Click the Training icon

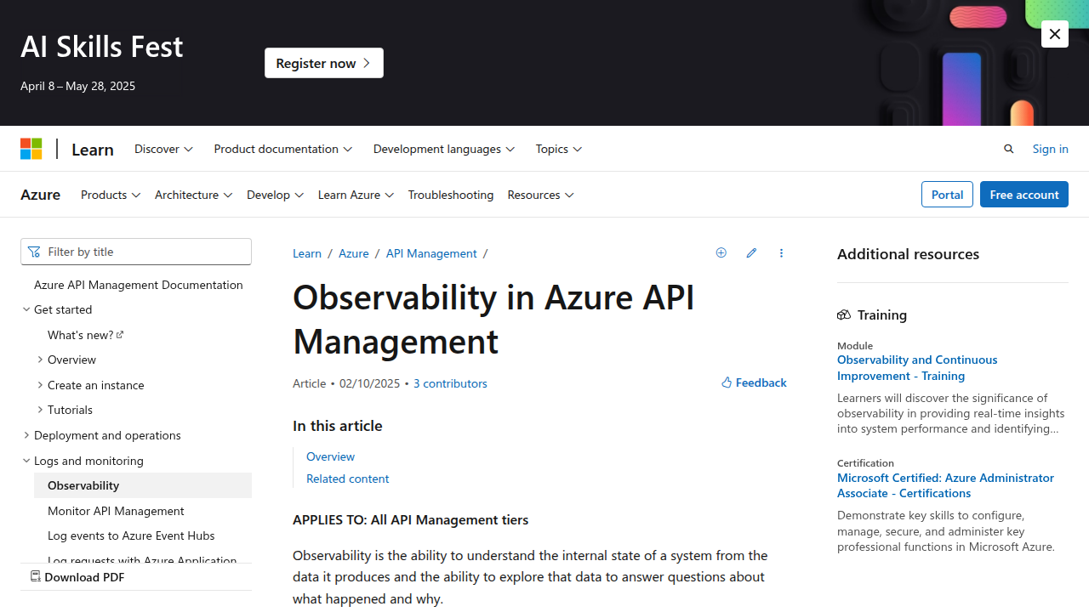(844, 314)
